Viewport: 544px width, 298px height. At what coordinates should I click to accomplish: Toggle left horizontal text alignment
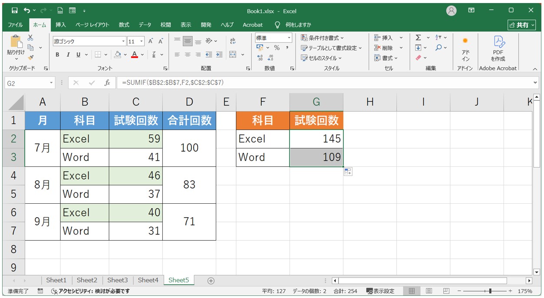point(177,55)
